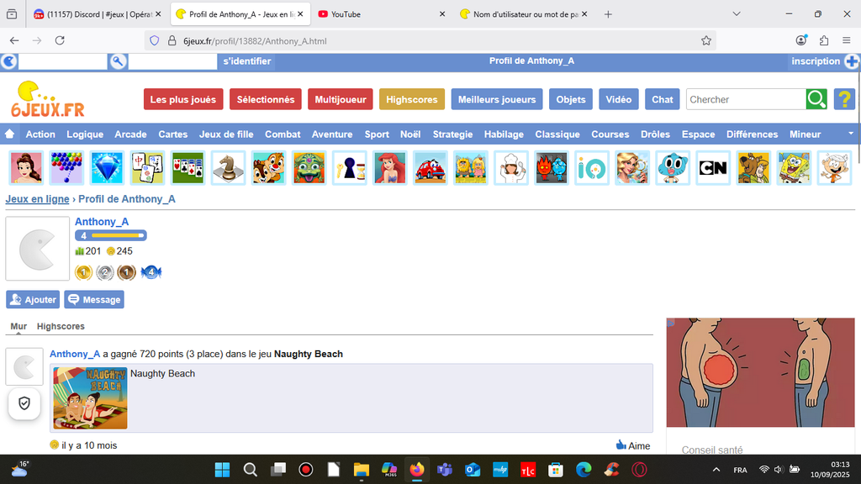
Task: Open the Action category
Action: coord(40,134)
